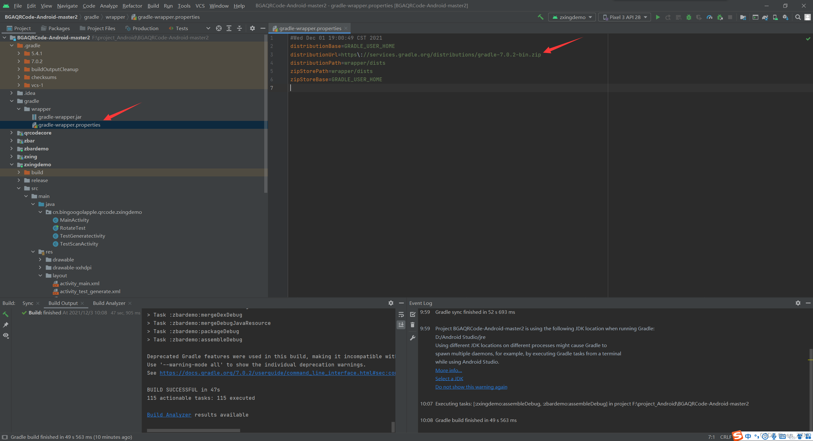This screenshot has width=813, height=441.
Task: Click the Run with Coverage shield icon
Action: tap(699, 17)
